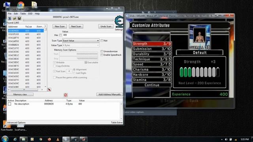253x142 pixels.
Task: Click the Default button in game
Action: click(200, 52)
